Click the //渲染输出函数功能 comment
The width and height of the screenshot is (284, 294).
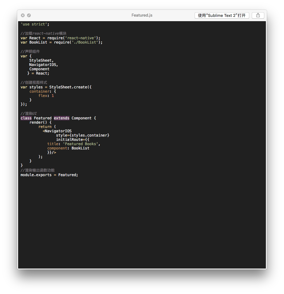37,170
